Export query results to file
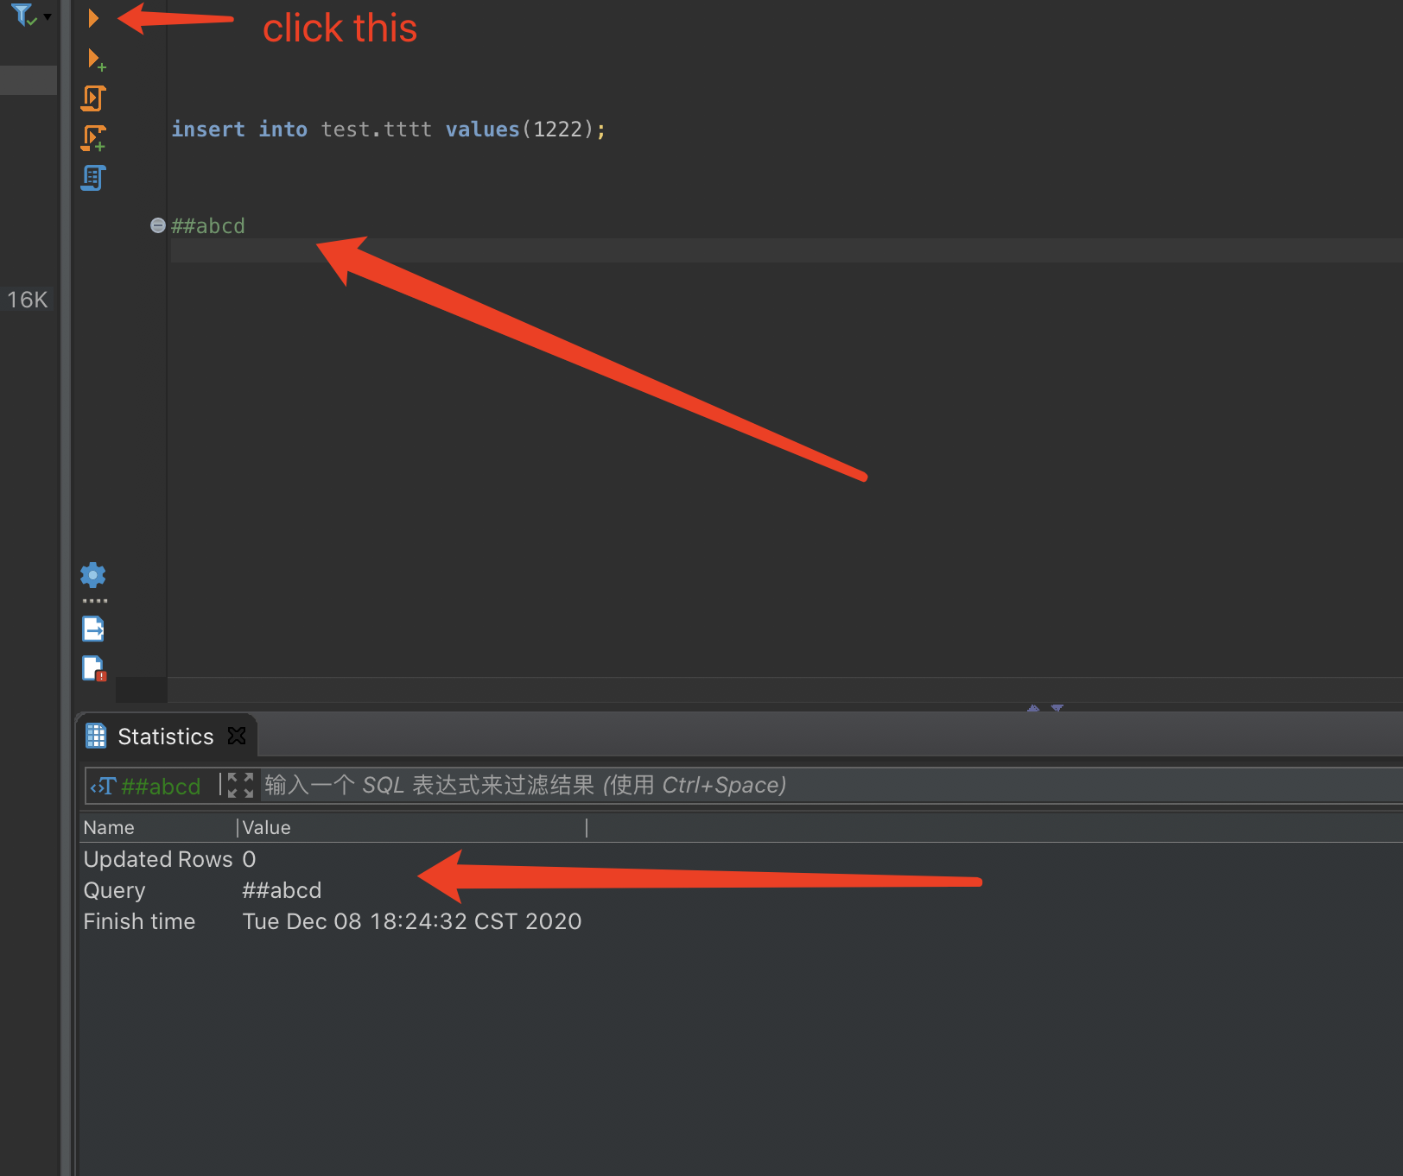The width and height of the screenshot is (1403, 1176). pos(93,628)
